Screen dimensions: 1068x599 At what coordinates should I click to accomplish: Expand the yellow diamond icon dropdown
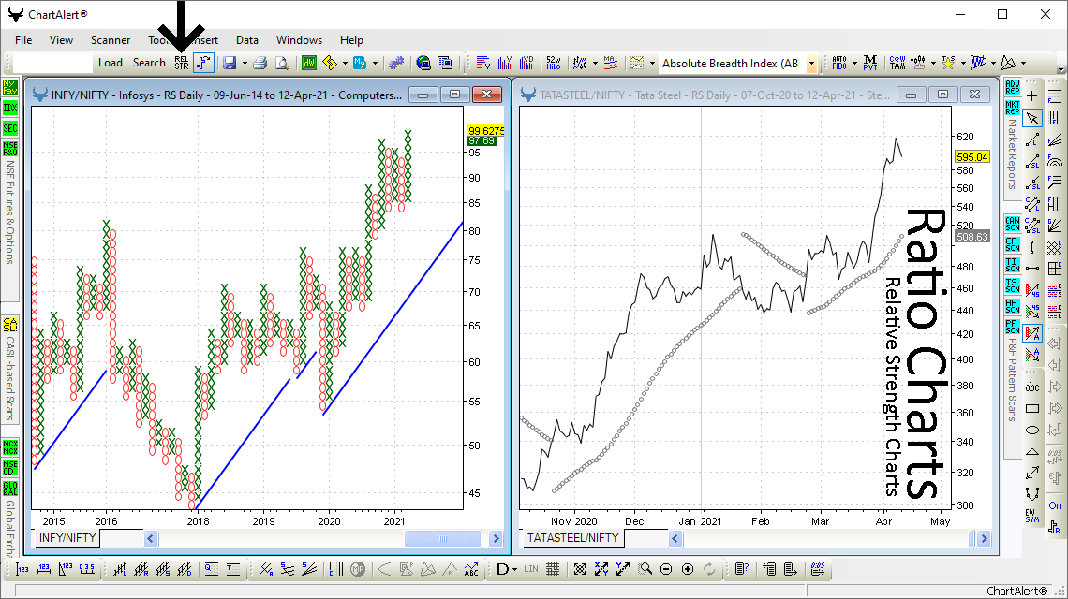pos(345,64)
